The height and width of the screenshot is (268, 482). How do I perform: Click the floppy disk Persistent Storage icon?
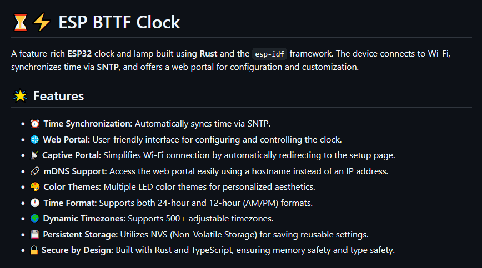[x=35, y=234]
